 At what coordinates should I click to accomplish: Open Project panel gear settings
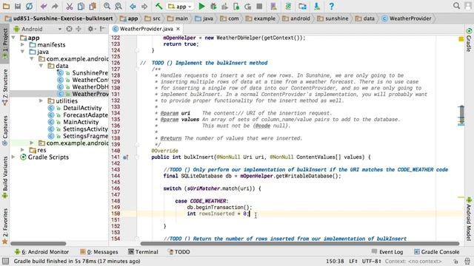coord(90,29)
